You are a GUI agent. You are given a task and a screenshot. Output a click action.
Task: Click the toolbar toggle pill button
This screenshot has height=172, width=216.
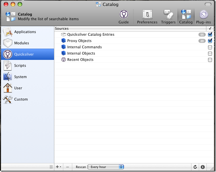pos(208,4)
